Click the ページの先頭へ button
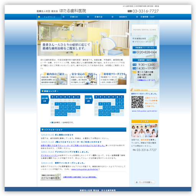Screen dimensions: 196x196 pyautogui.click(x=145, y=182)
